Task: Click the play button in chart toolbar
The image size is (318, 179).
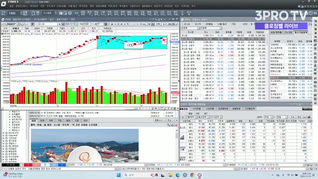Action: pyautogui.click(x=60, y=24)
